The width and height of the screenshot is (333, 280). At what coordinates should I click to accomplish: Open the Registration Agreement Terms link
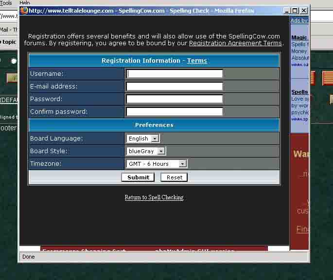pyautogui.click(x=235, y=43)
